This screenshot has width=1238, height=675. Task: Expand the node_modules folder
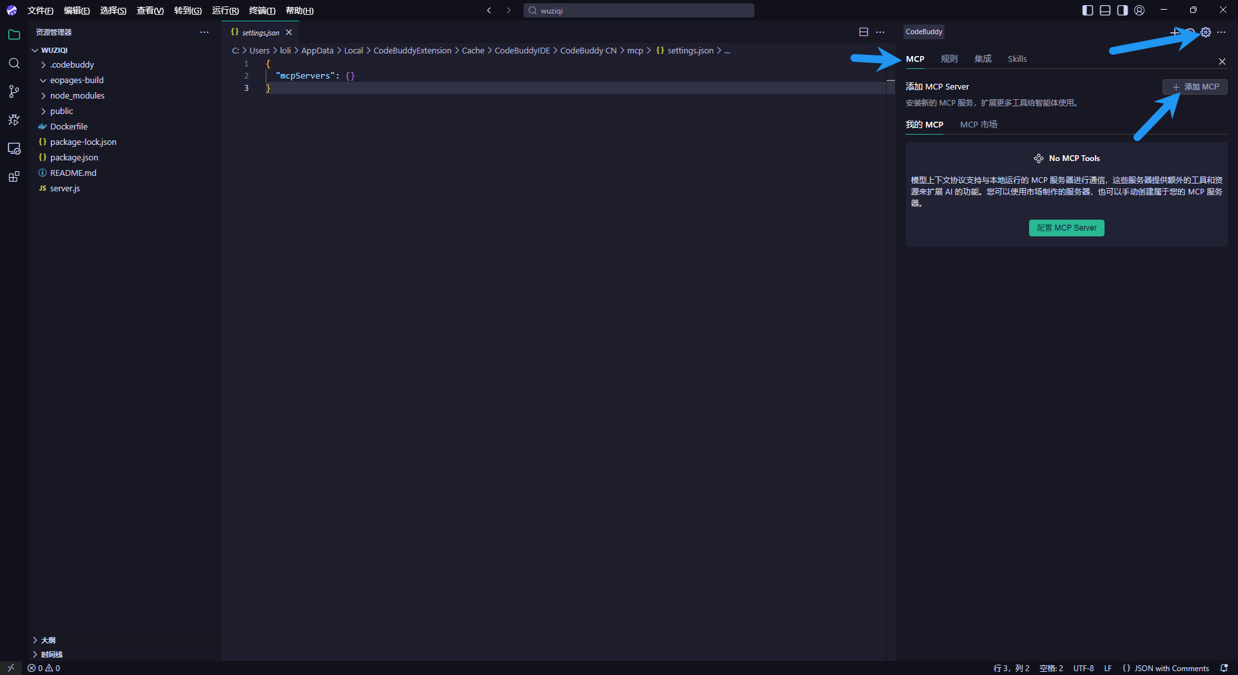pos(77,95)
